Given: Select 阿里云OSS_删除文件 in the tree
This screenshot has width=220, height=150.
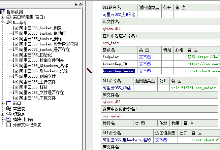Looking at the screenshot, I should tap(37, 76).
